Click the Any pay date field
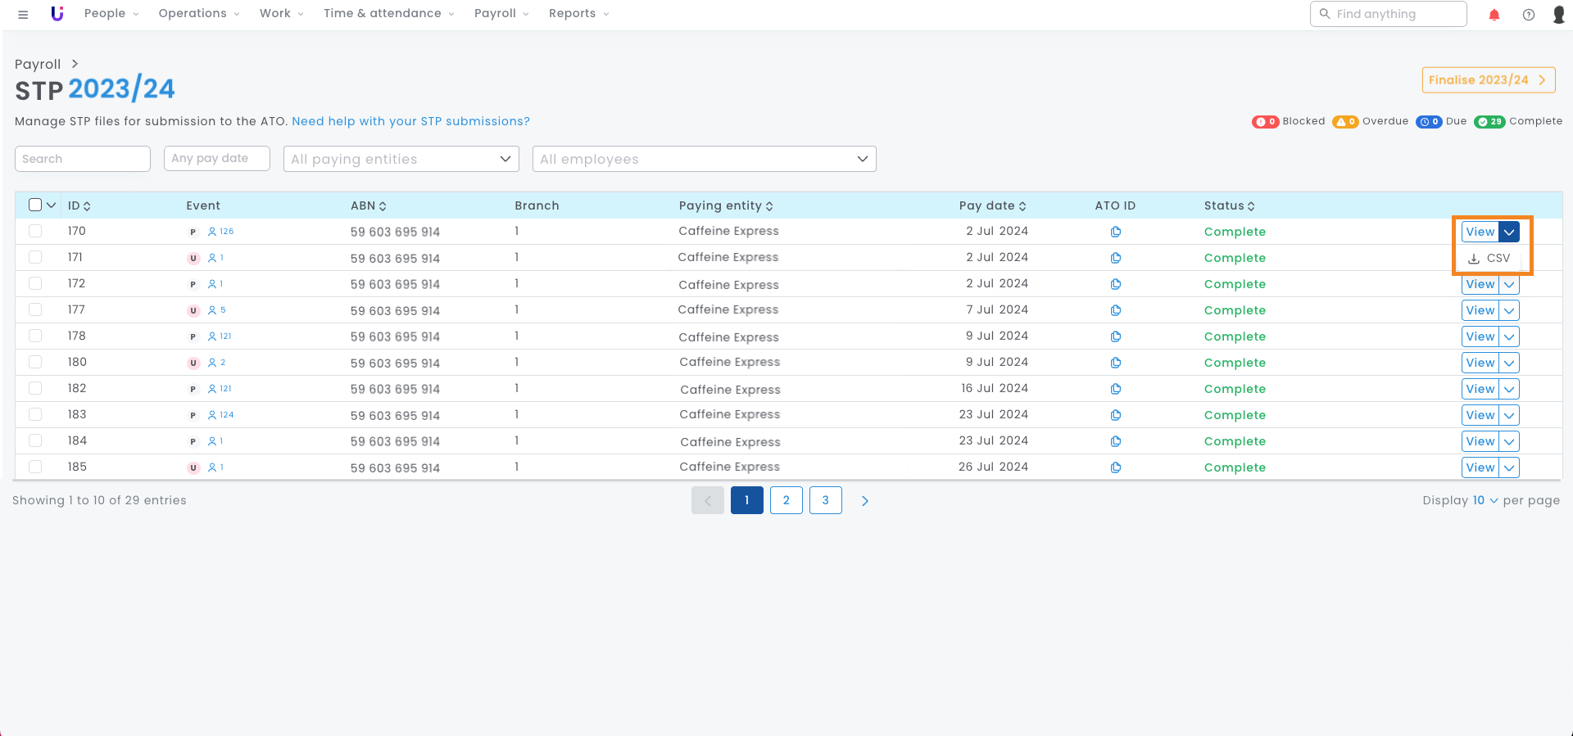1573x736 pixels. (217, 158)
